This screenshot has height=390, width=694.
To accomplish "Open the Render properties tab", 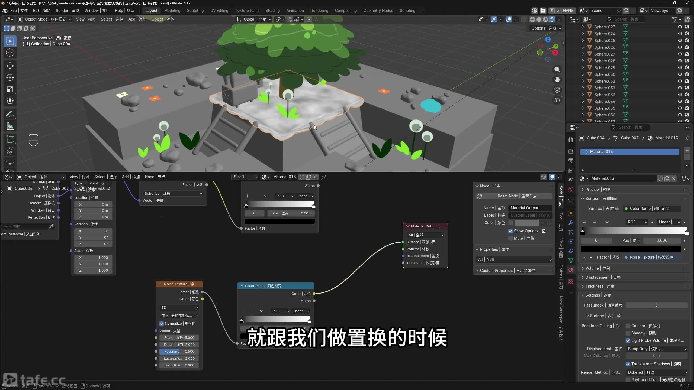I will pyautogui.click(x=571, y=151).
